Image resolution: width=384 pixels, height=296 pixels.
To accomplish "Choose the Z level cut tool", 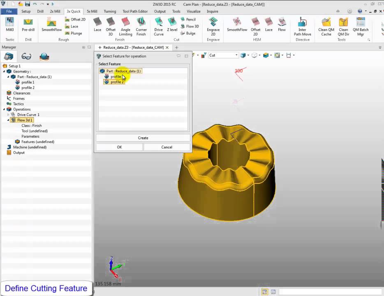I will [x=172, y=25].
